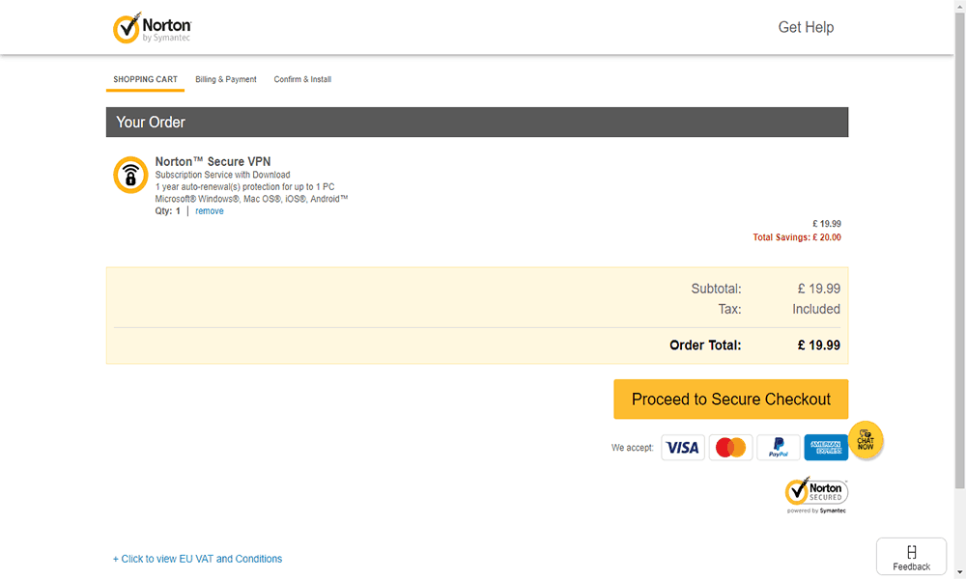Click the Norton Secure VPN padlock icon
The width and height of the screenshot is (966, 579).
130,175
